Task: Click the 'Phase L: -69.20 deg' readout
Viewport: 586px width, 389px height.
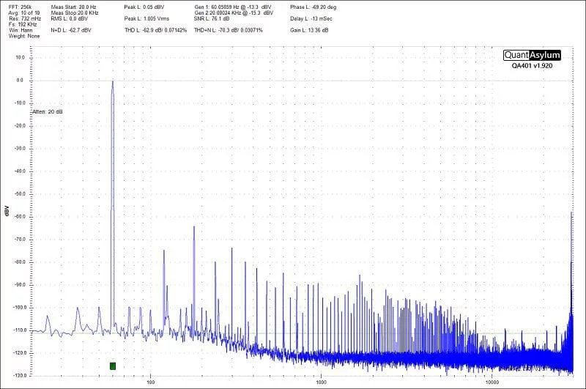Action: click(x=314, y=7)
